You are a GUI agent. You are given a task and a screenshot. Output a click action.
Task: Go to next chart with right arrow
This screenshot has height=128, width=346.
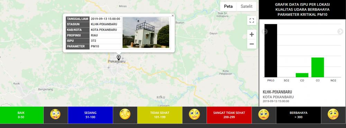tap(340, 31)
